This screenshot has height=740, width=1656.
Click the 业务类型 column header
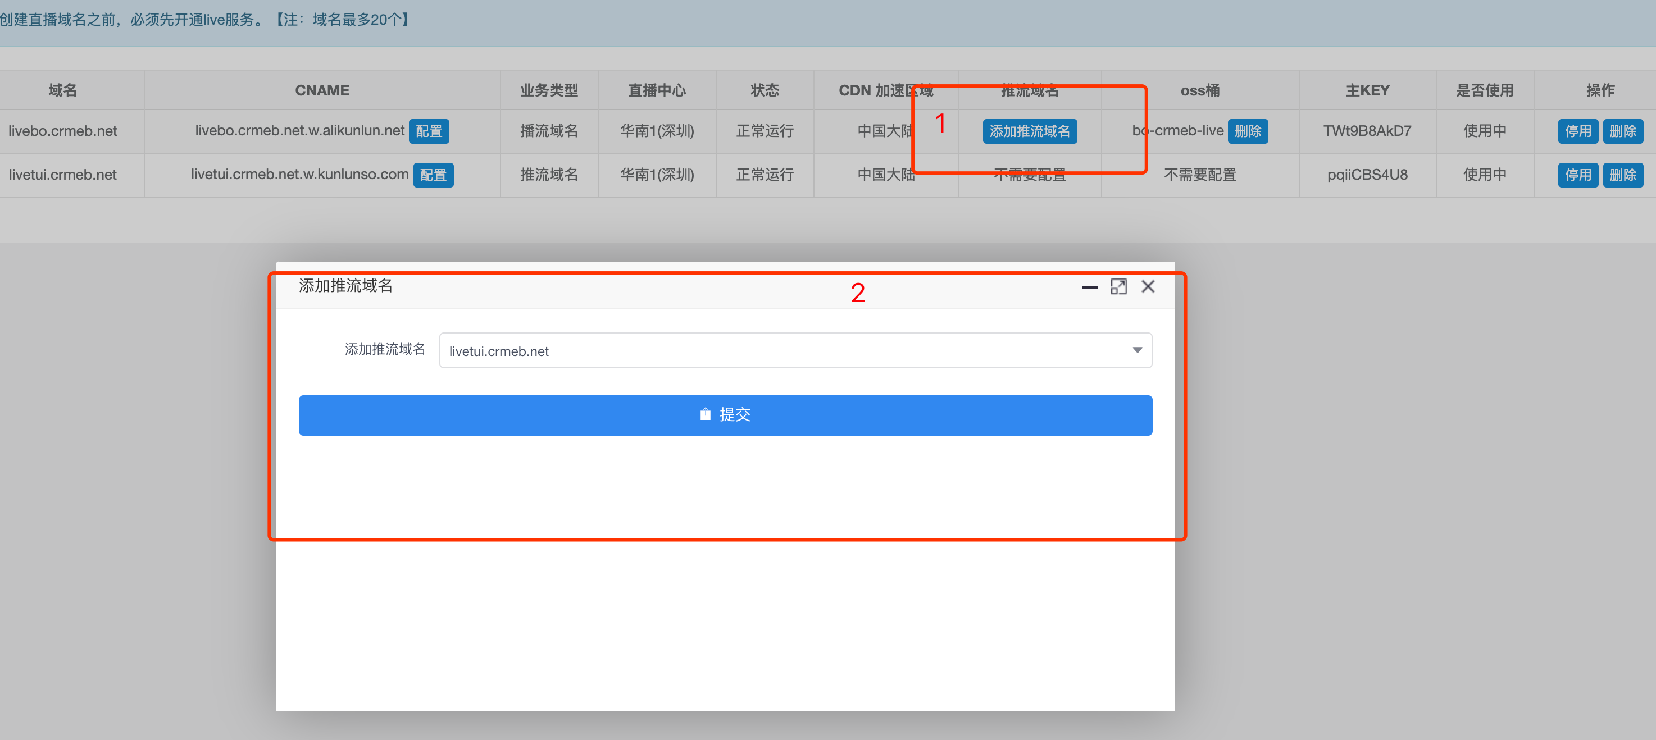549,90
